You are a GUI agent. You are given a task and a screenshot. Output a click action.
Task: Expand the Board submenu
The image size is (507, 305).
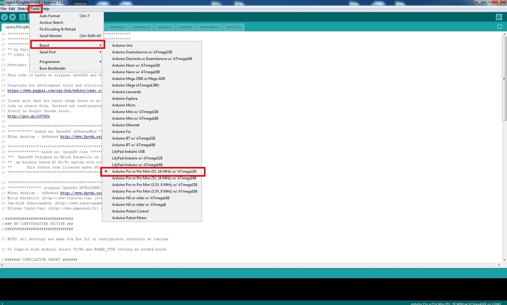coord(67,46)
